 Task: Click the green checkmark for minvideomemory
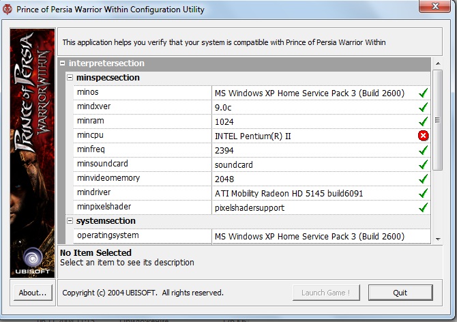point(423,179)
